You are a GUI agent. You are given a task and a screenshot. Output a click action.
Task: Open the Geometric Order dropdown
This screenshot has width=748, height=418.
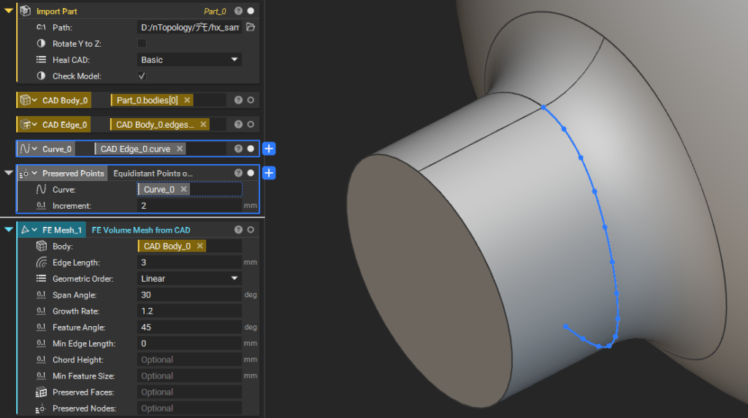[x=189, y=279]
